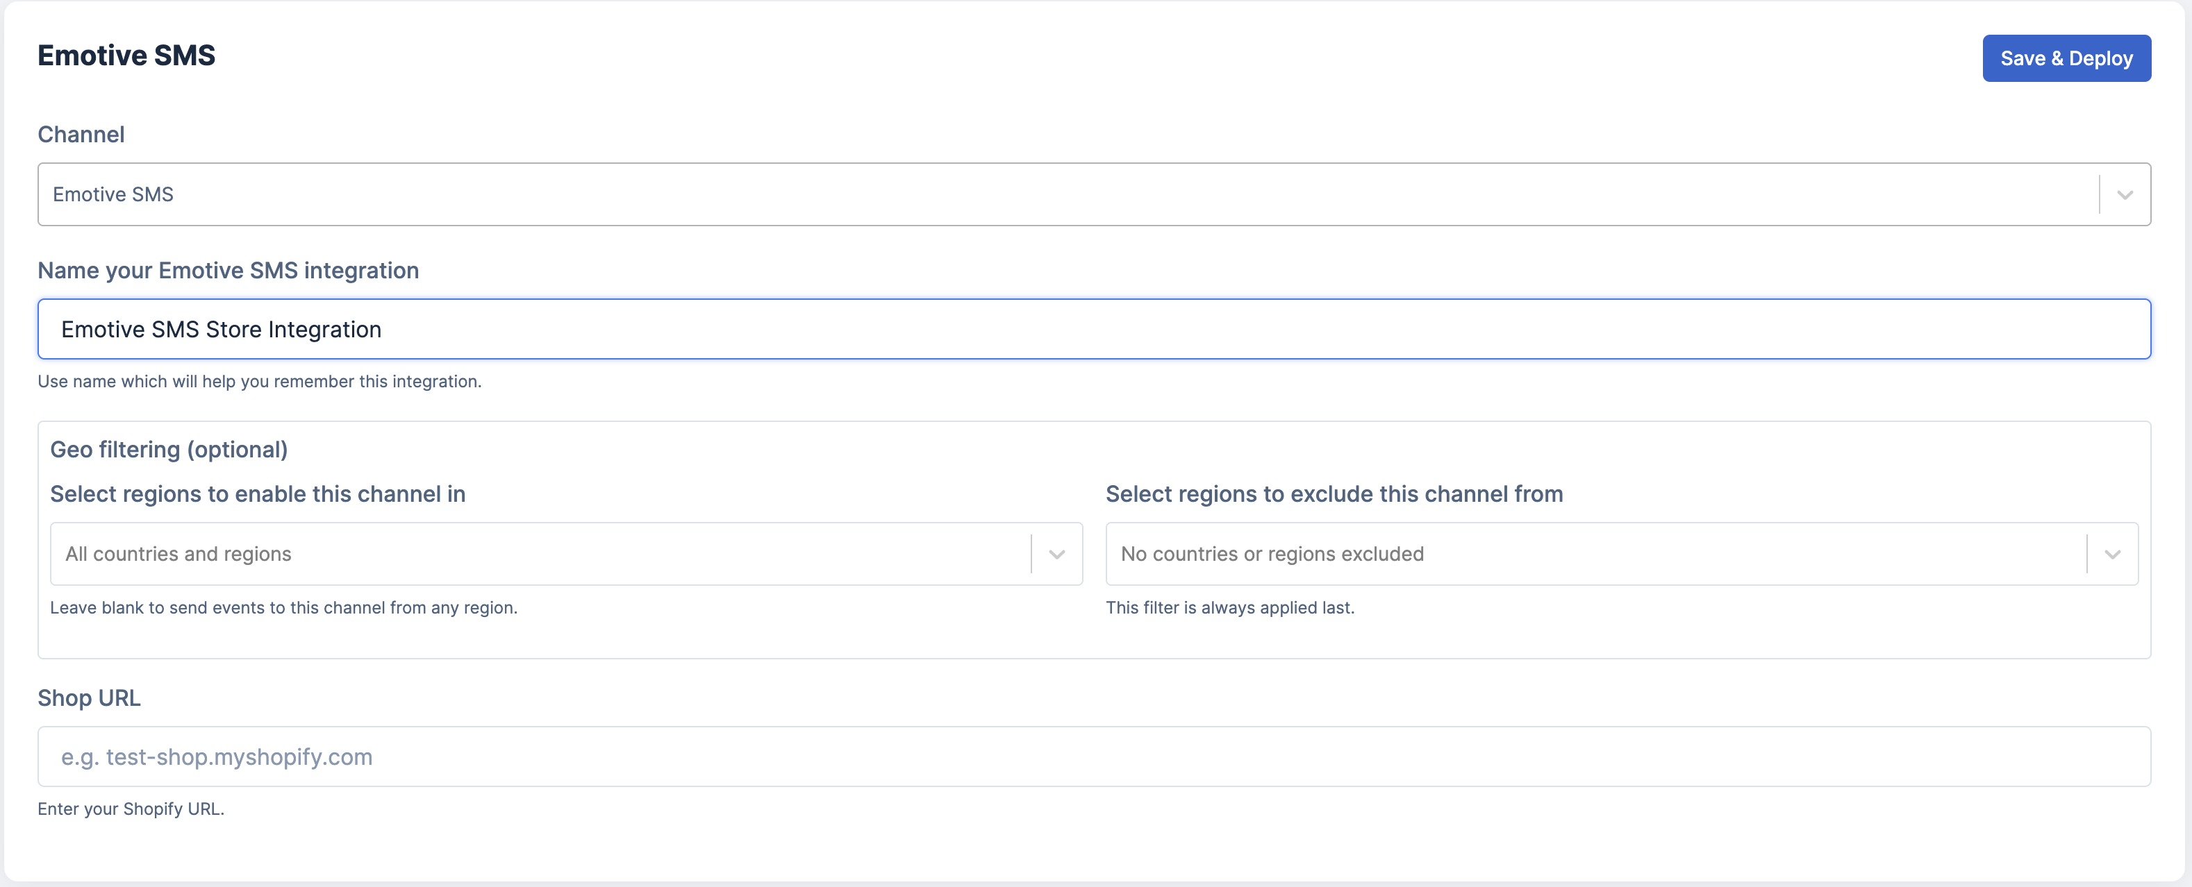The height and width of the screenshot is (887, 2192).
Task: Click the Shop URL label
Action: click(x=88, y=698)
